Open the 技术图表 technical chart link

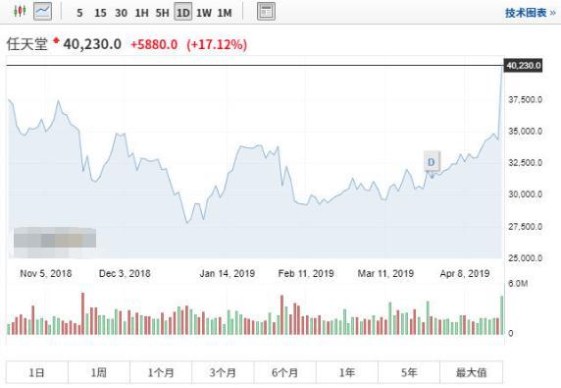[x=531, y=13]
